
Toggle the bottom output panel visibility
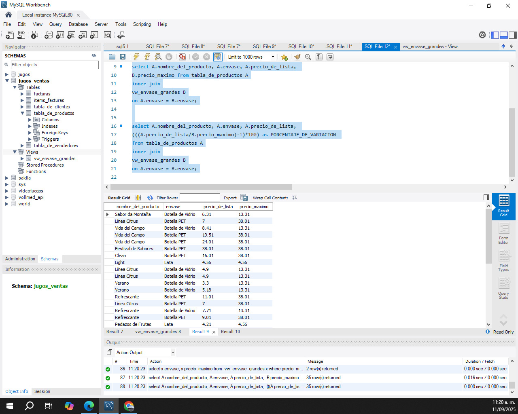[504, 35]
